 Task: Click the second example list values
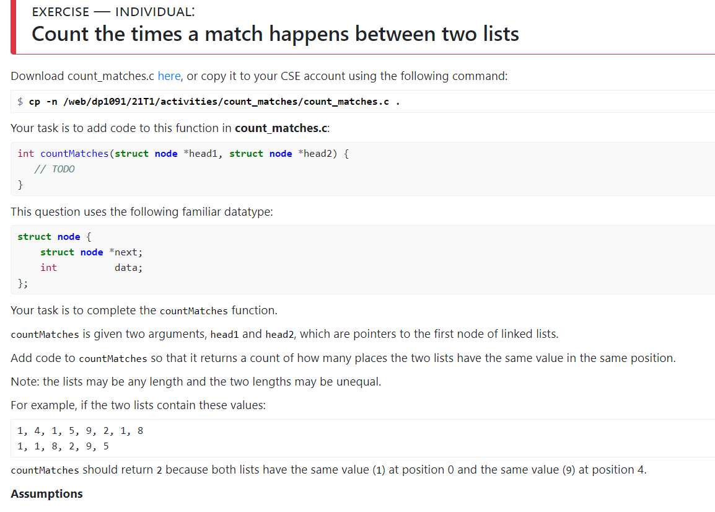click(63, 446)
